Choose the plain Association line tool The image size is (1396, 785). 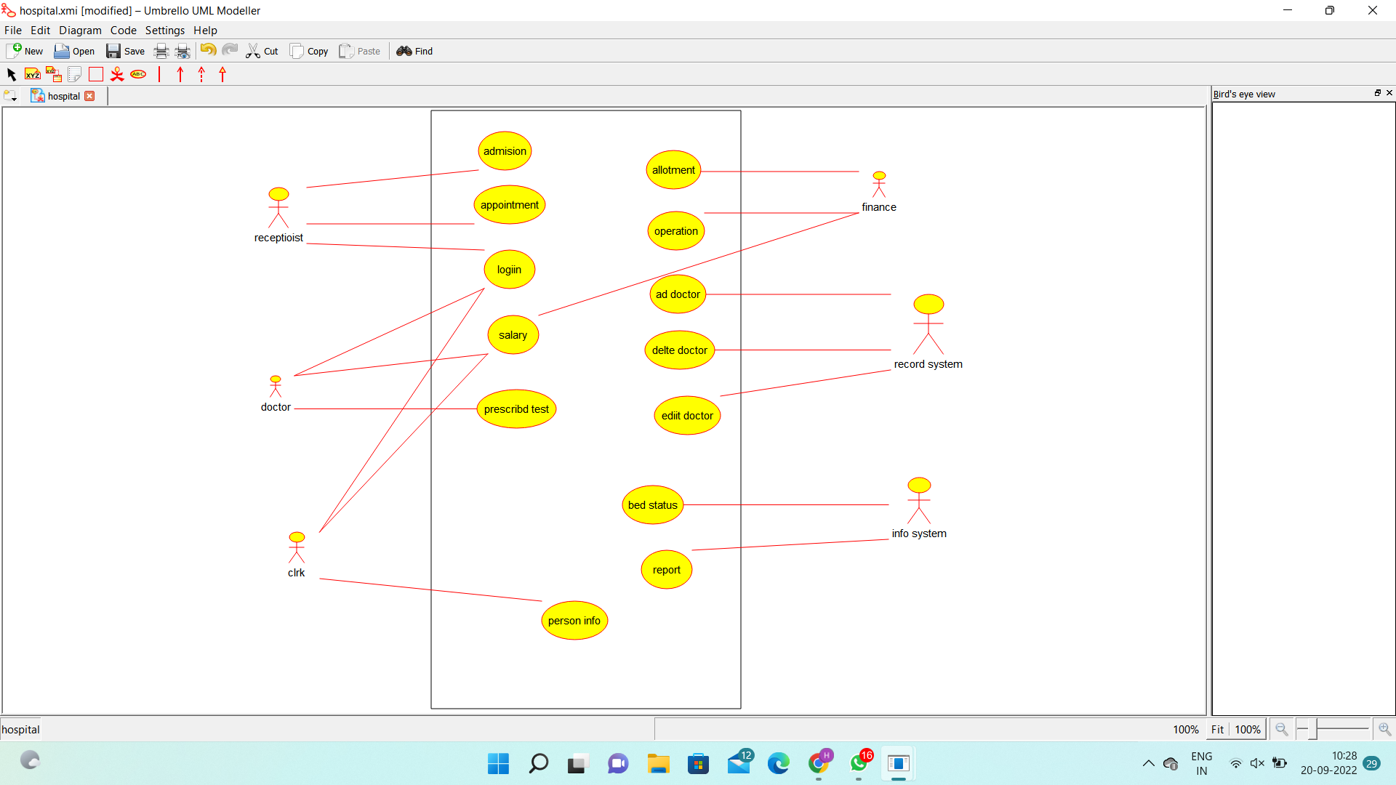coord(159,74)
